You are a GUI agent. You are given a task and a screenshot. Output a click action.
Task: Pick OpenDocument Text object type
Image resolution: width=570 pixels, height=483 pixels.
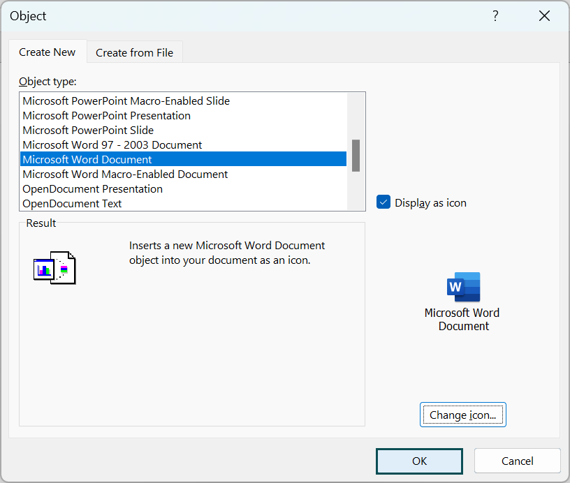(72, 203)
